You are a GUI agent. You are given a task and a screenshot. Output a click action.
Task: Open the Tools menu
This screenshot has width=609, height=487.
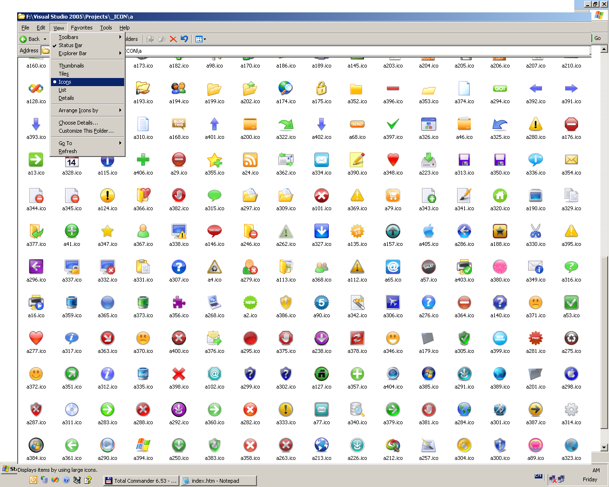[x=106, y=28]
